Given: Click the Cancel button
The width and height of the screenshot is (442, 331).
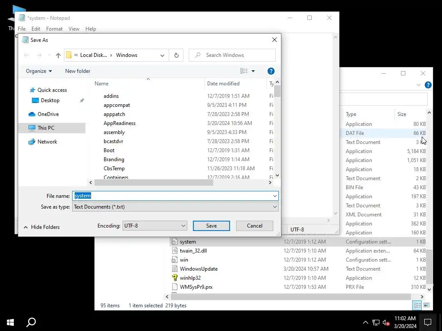Looking at the screenshot, I should (255, 226).
